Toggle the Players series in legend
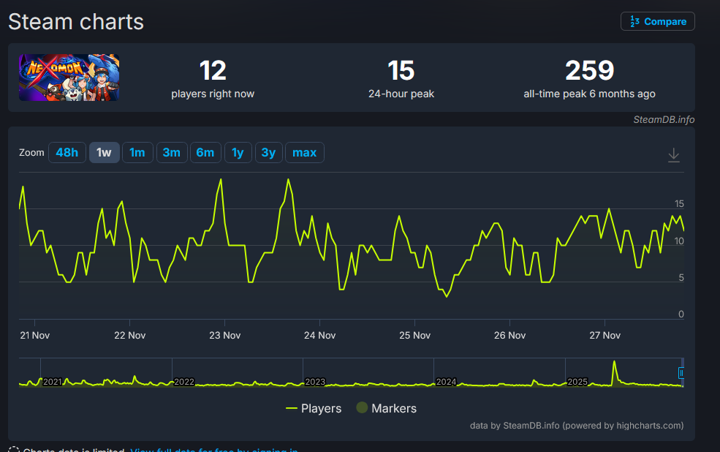 [314, 408]
